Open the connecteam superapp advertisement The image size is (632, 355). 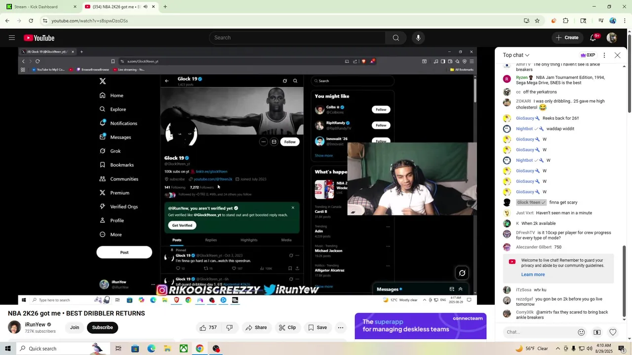tap(421, 326)
